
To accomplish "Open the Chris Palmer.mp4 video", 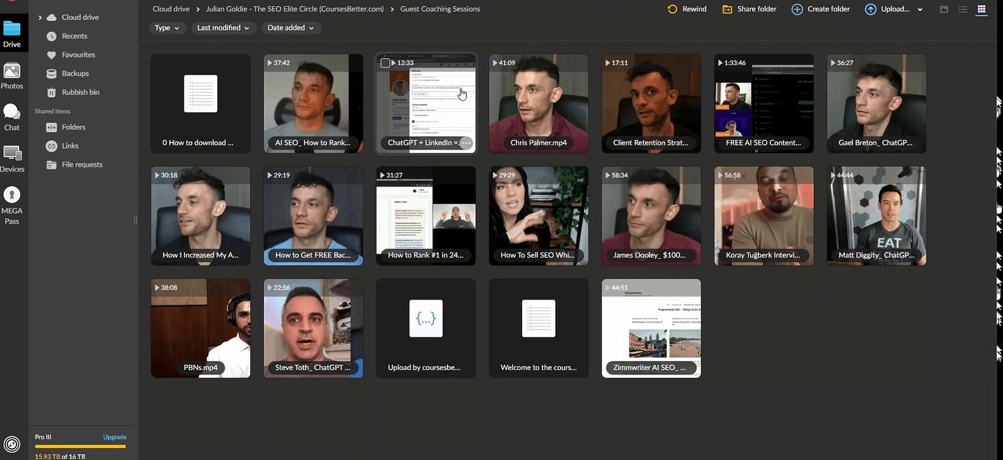I will click(539, 103).
